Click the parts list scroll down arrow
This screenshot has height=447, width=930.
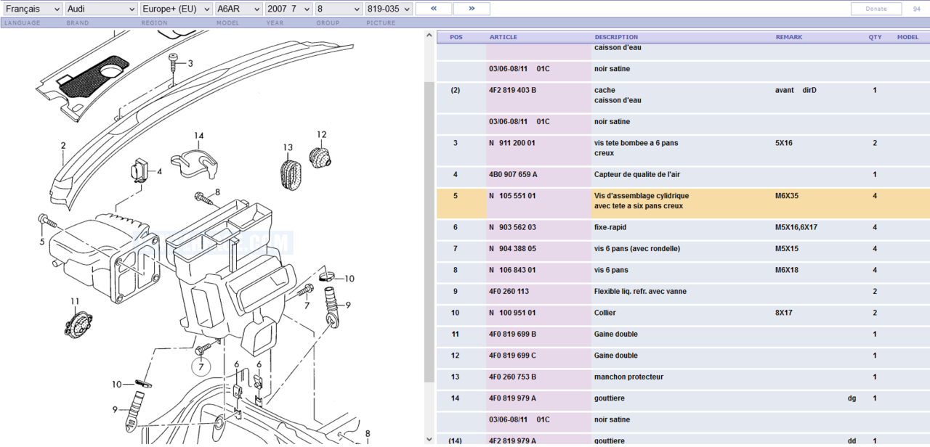[x=429, y=440]
